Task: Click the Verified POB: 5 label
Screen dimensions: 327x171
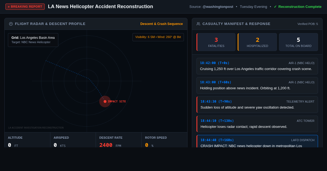Action: tap(308, 24)
